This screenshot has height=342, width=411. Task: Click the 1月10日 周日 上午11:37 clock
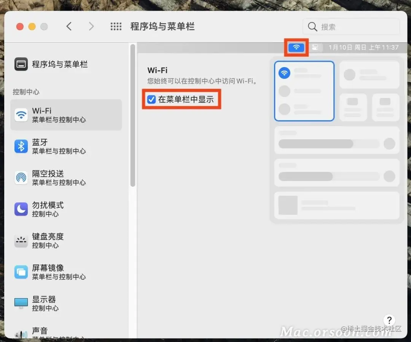pos(363,48)
